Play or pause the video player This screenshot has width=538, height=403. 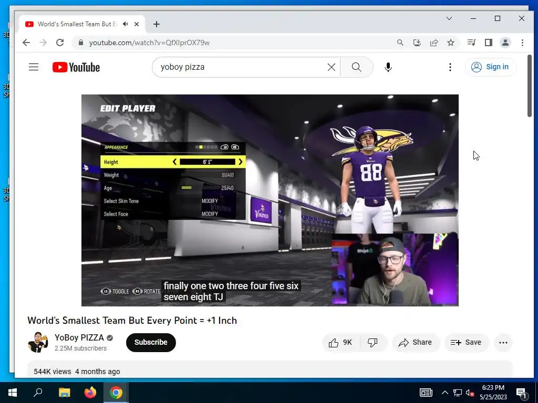270,200
